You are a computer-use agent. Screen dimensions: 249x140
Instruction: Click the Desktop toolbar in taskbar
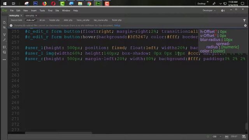click(202, 3)
